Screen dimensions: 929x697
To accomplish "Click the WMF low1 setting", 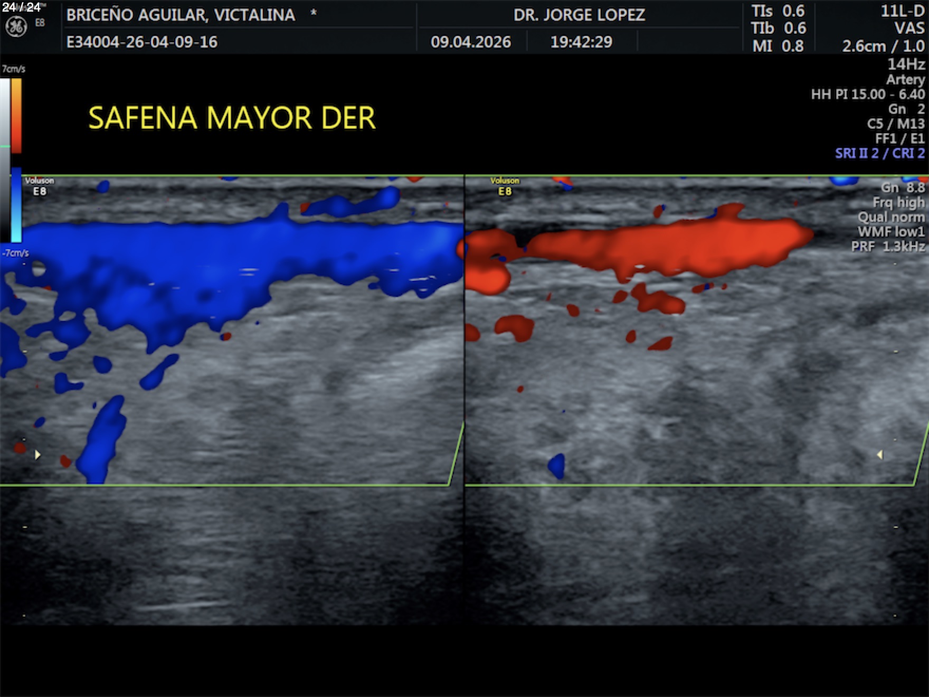I will [x=891, y=232].
